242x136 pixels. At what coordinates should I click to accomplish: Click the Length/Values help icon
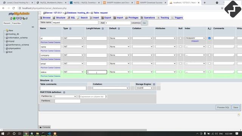coord(102,29)
